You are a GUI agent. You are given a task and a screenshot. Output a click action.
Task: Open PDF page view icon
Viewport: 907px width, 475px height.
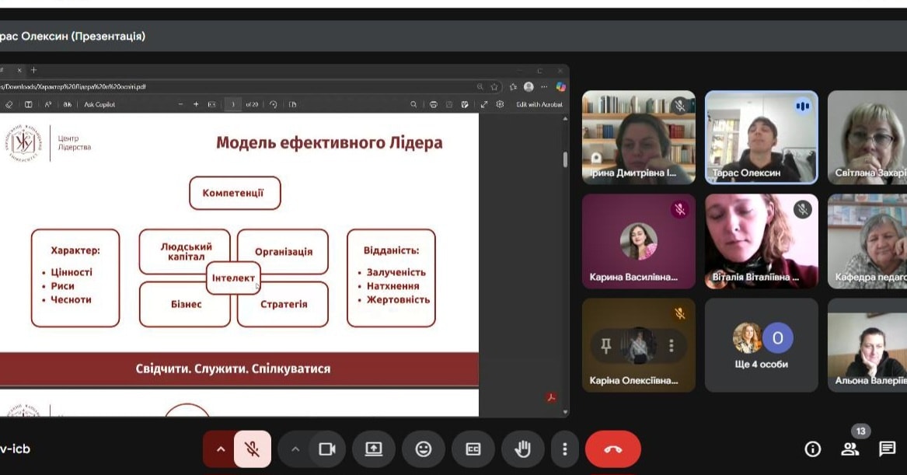pyautogui.click(x=293, y=105)
